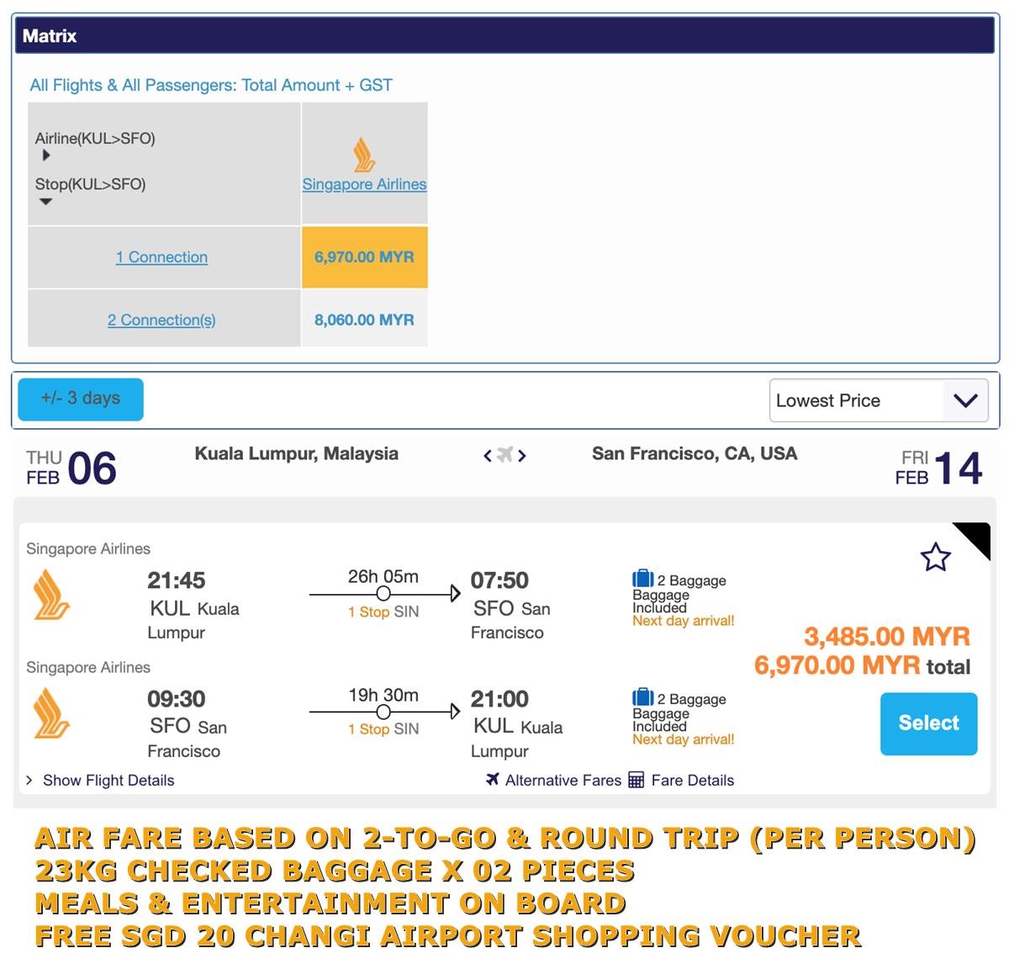Click 'San Francisco, CA, USA' destination heading
1009x964 pixels.
pos(695,454)
